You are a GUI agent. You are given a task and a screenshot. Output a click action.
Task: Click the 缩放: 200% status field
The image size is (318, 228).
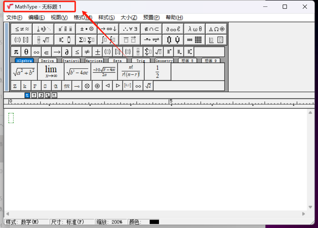tap(111, 222)
